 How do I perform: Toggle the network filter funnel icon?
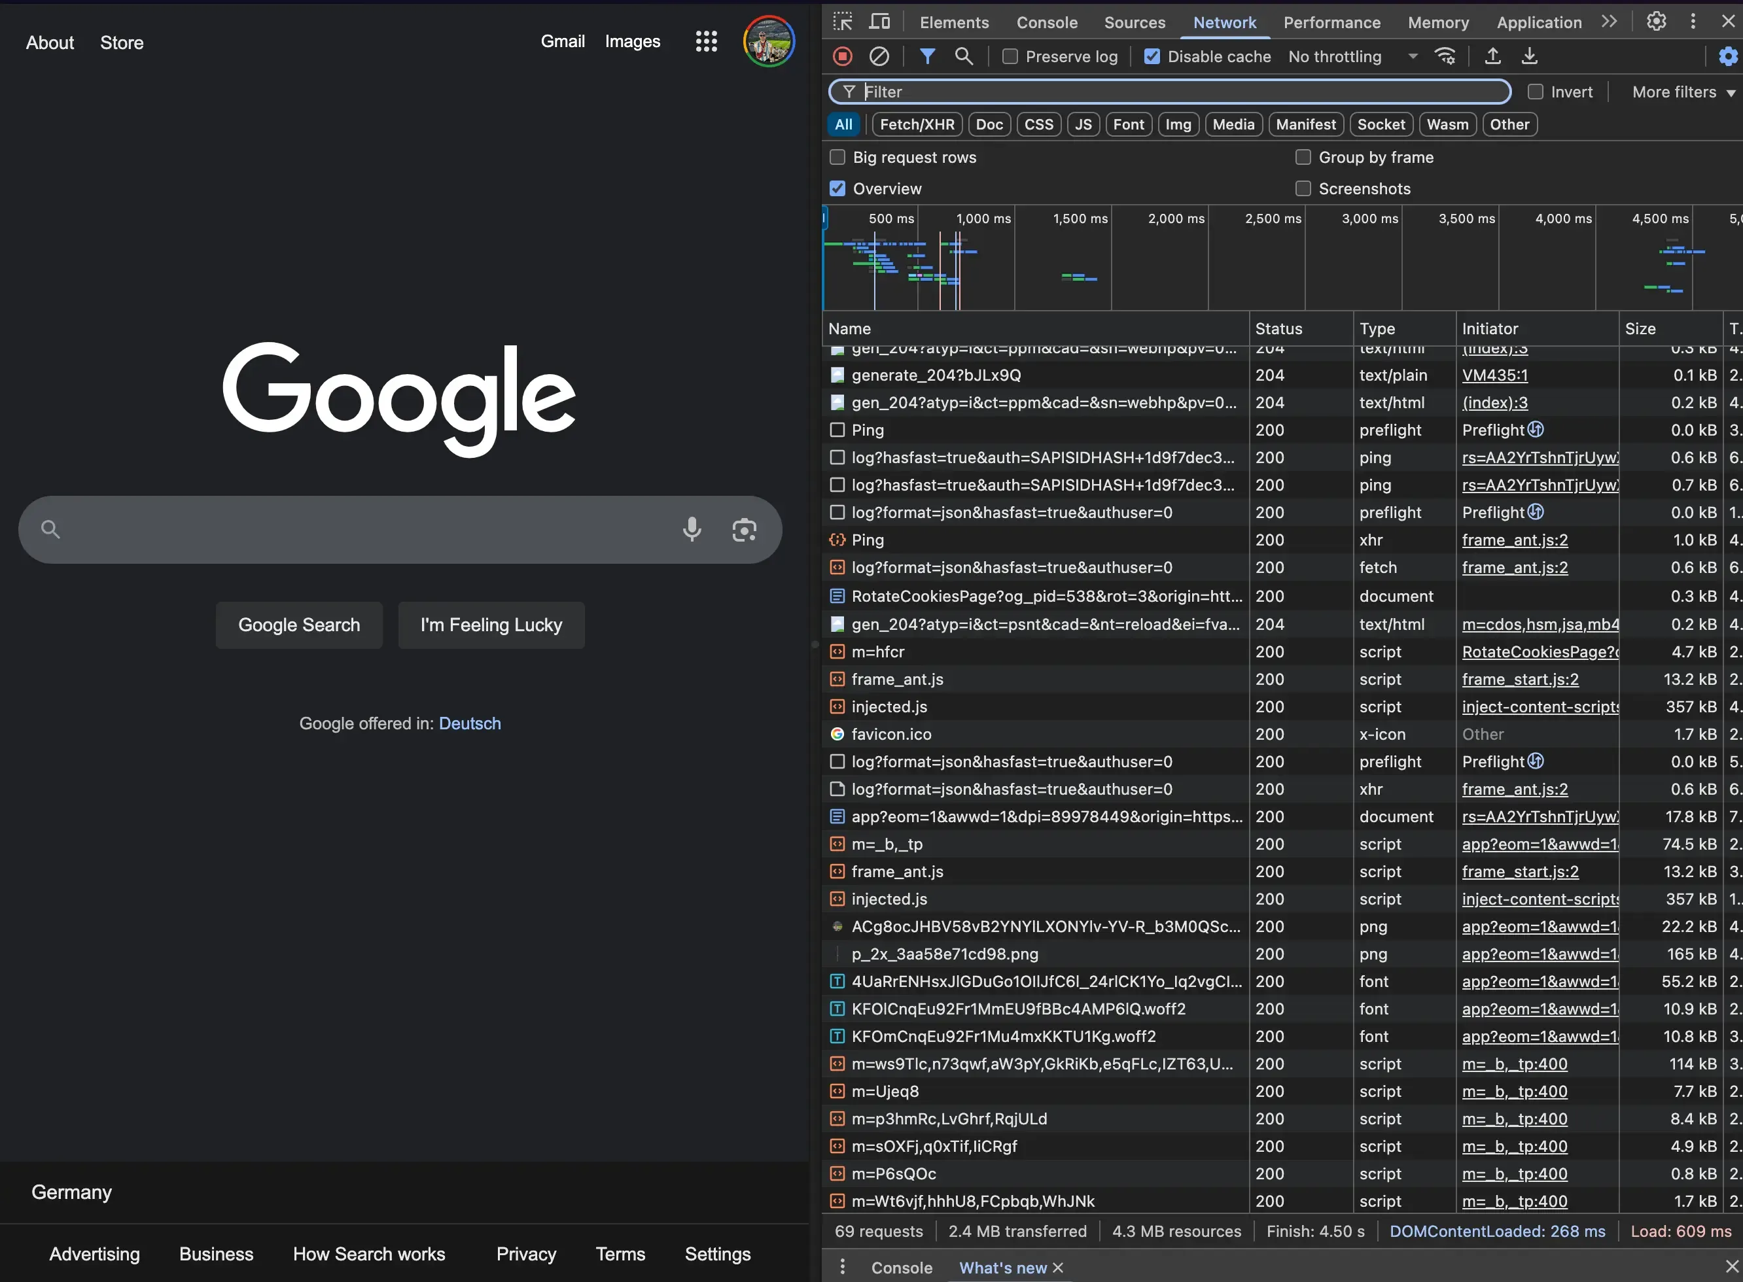pyautogui.click(x=927, y=56)
